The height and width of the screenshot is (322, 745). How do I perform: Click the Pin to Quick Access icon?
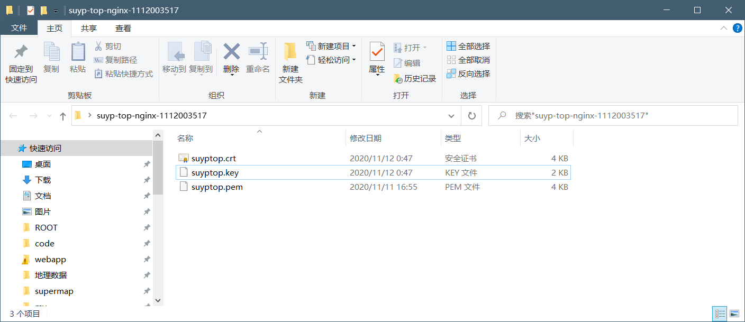(x=21, y=52)
